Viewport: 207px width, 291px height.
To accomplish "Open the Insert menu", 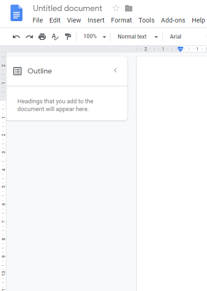I will (96, 20).
